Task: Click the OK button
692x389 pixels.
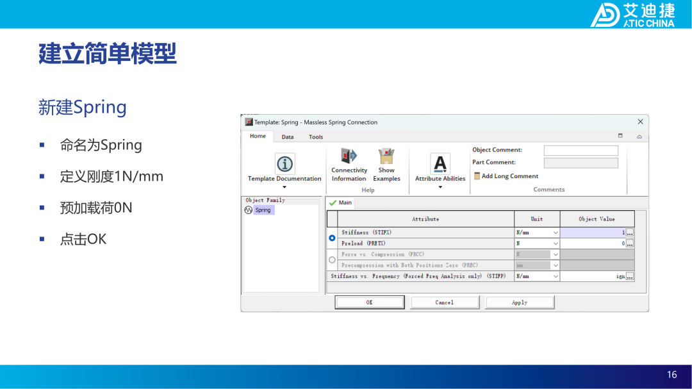Action: (370, 302)
